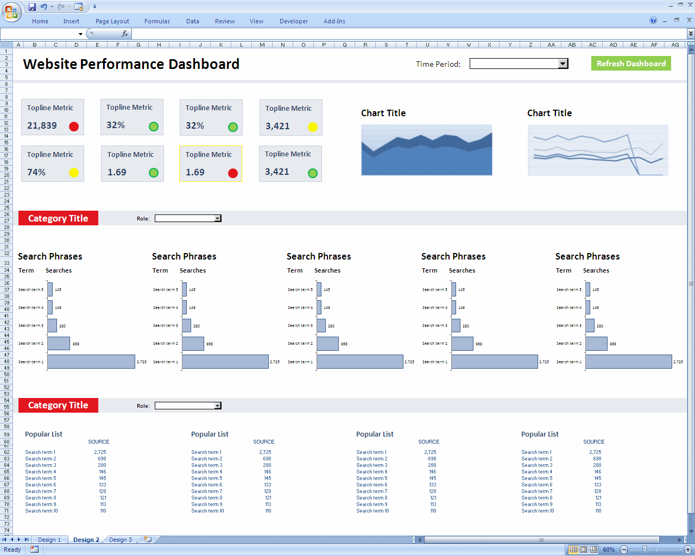
Task: Click the red Topline Metric 21,839 indicator
Action: [74, 127]
